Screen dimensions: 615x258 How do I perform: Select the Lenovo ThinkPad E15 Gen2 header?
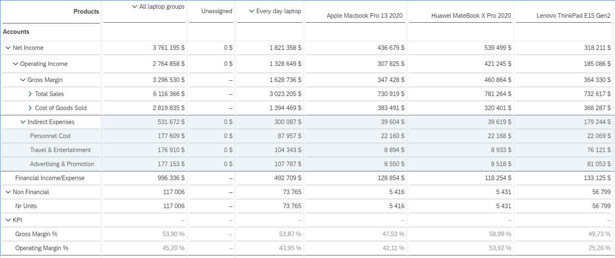coord(573,16)
